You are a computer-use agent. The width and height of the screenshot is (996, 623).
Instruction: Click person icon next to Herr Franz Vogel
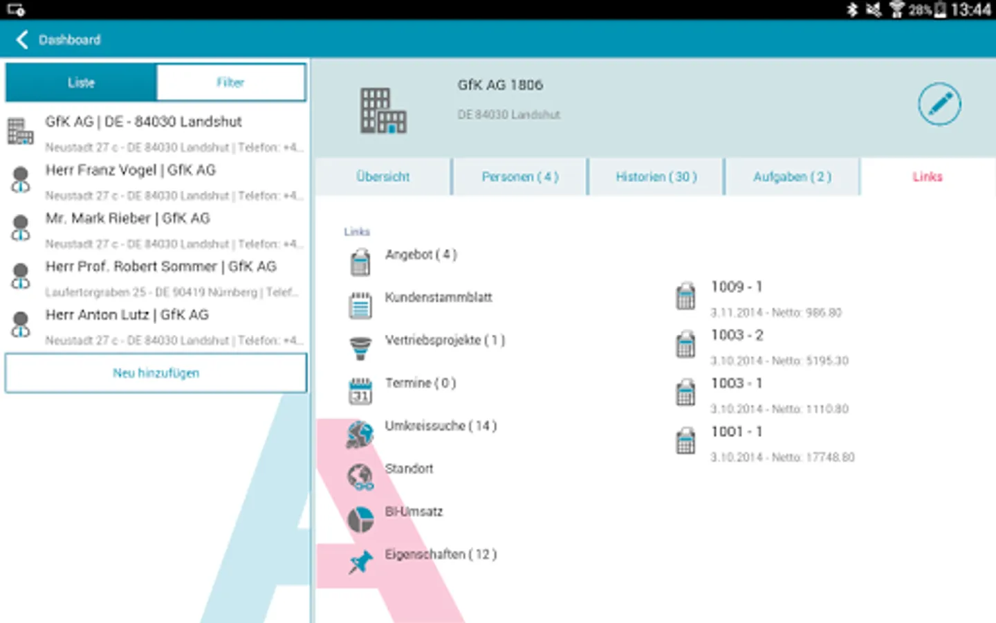click(21, 179)
